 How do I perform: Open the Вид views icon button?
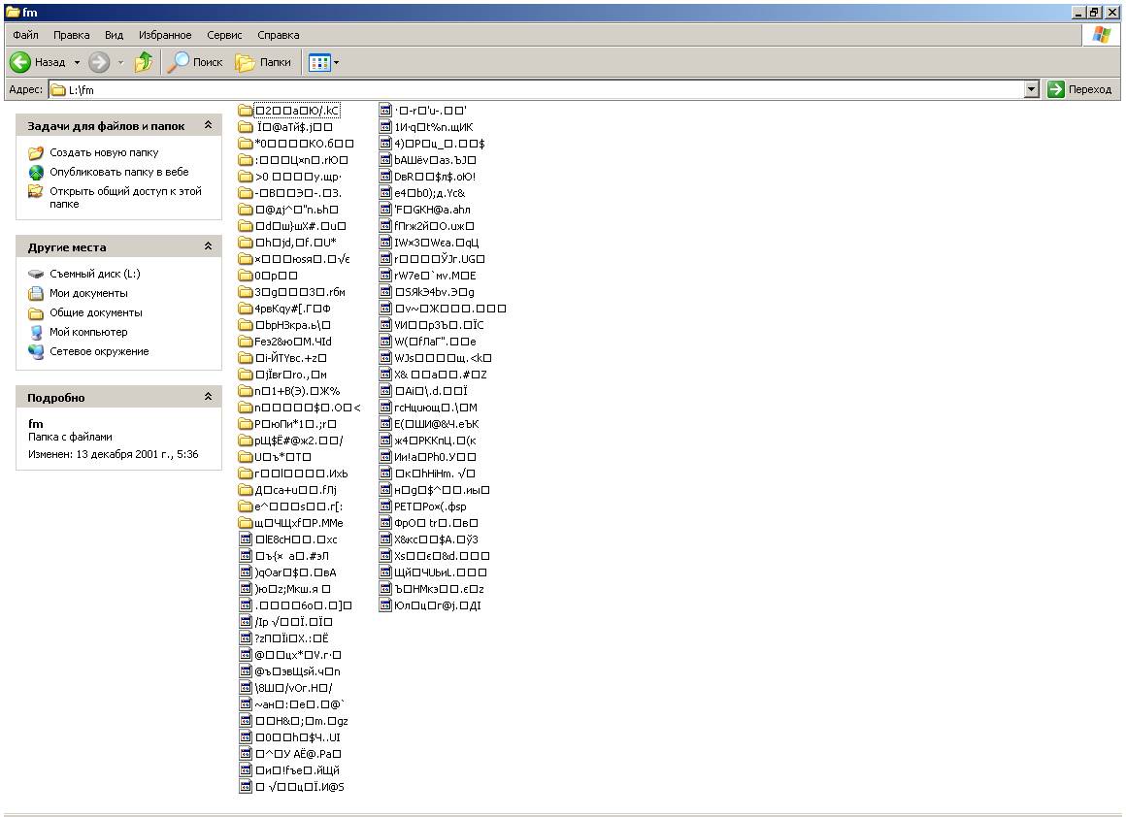(318, 63)
